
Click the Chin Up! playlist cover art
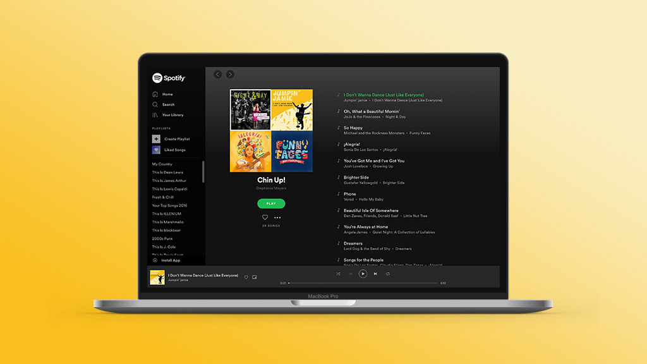click(271, 130)
